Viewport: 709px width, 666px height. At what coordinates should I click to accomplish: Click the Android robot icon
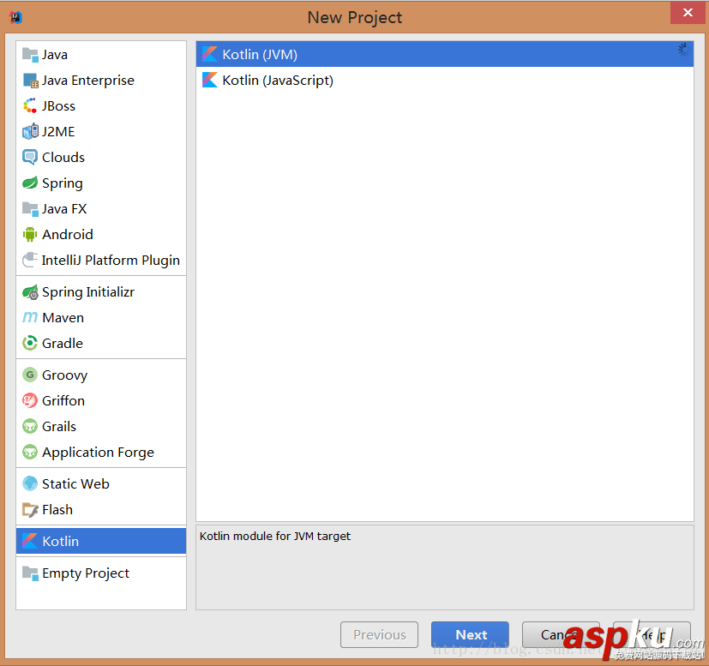click(30, 235)
